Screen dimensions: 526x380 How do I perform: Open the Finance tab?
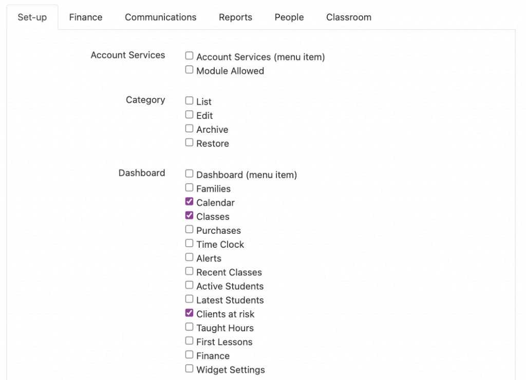tap(86, 17)
